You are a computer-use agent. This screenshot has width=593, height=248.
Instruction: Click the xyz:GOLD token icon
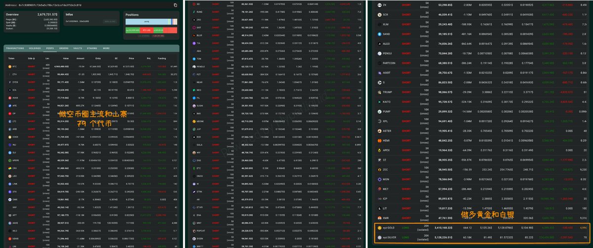pos(380,228)
